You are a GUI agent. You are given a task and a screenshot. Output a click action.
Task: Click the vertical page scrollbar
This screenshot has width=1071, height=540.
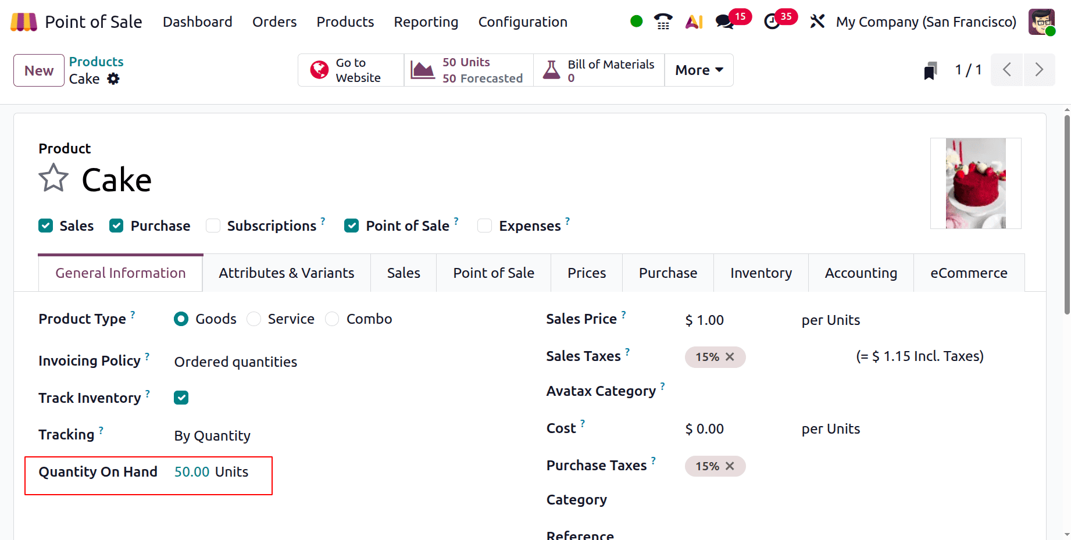(x=1067, y=215)
